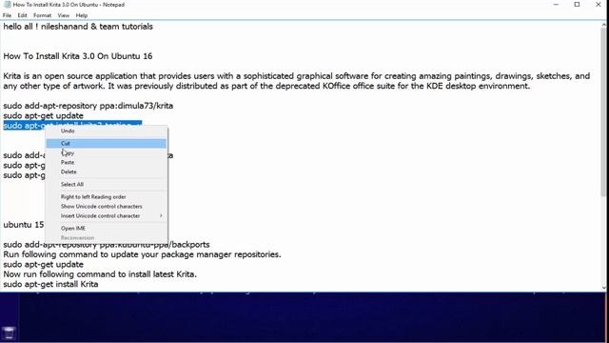Click the ppa backports repository command line
The image size is (609, 343).
tap(107, 245)
